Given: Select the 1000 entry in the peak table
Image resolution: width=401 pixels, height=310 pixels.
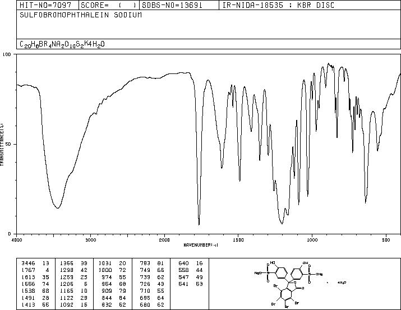Looking at the screenshot, I should pos(112,270).
